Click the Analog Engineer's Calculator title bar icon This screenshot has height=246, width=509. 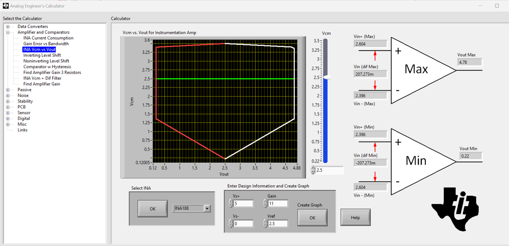pos(6,6)
